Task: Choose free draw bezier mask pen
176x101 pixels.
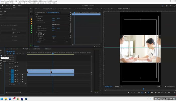Action: point(44,34)
